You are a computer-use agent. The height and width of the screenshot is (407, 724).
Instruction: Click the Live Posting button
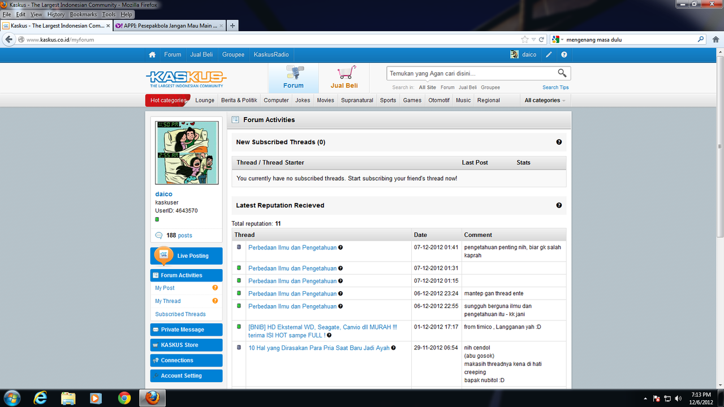coord(187,256)
